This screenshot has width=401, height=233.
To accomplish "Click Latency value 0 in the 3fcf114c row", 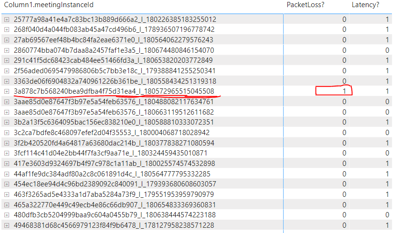I will [x=387, y=153].
